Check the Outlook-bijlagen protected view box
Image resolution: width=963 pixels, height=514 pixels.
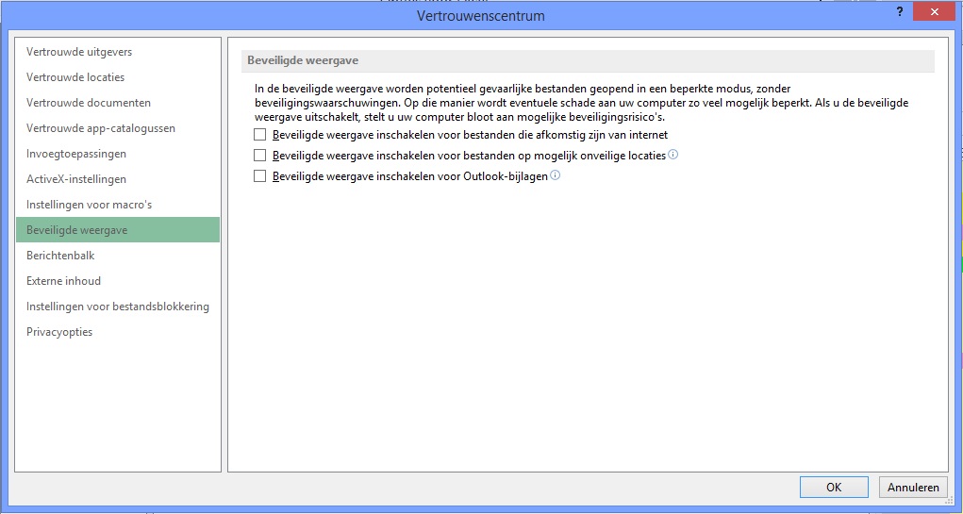(x=260, y=176)
